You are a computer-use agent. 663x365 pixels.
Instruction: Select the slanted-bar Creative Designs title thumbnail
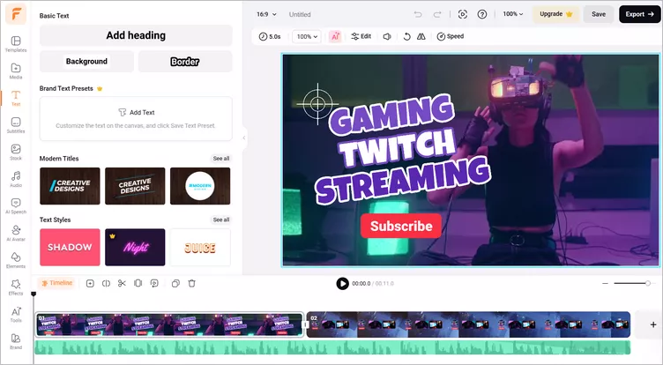pos(70,186)
